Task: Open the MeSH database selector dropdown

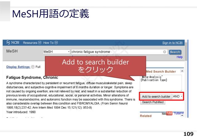Action: (57, 52)
